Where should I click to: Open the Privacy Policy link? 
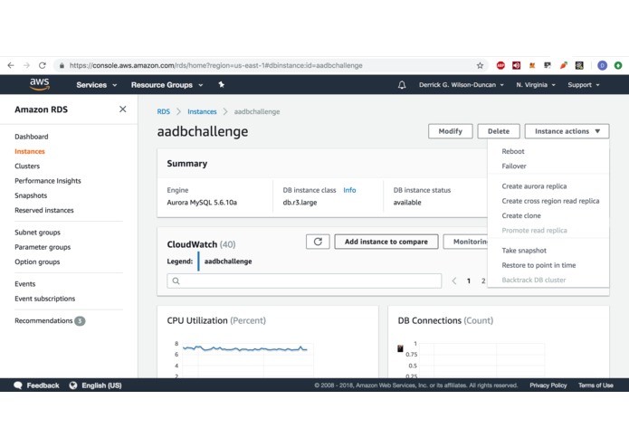pos(548,385)
